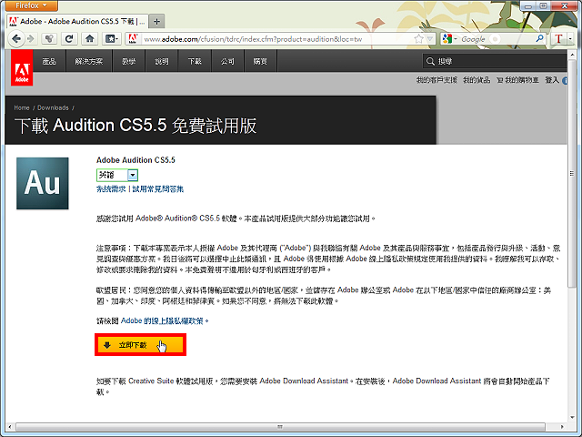The image size is (582, 437).
Task: Open a new tab with plus button
Action: [x=156, y=22]
